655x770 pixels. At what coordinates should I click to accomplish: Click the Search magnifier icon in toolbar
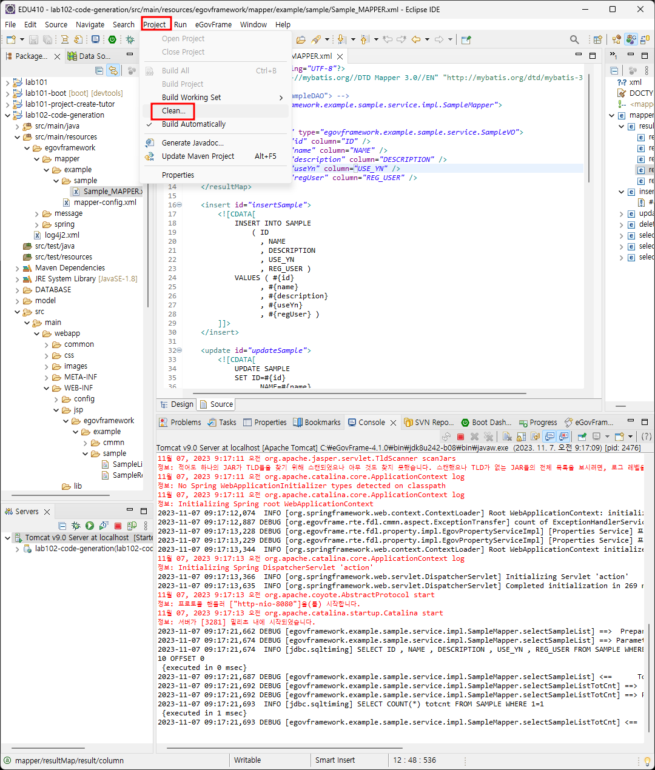(574, 39)
